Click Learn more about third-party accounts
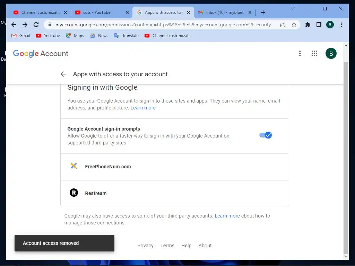 click(227, 216)
